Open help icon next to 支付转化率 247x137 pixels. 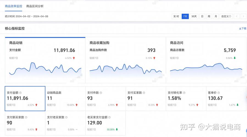pos(184,93)
